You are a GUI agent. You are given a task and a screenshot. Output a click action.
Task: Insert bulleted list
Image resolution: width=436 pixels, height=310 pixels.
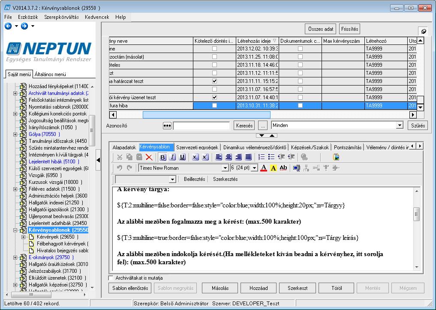coord(271,157)
